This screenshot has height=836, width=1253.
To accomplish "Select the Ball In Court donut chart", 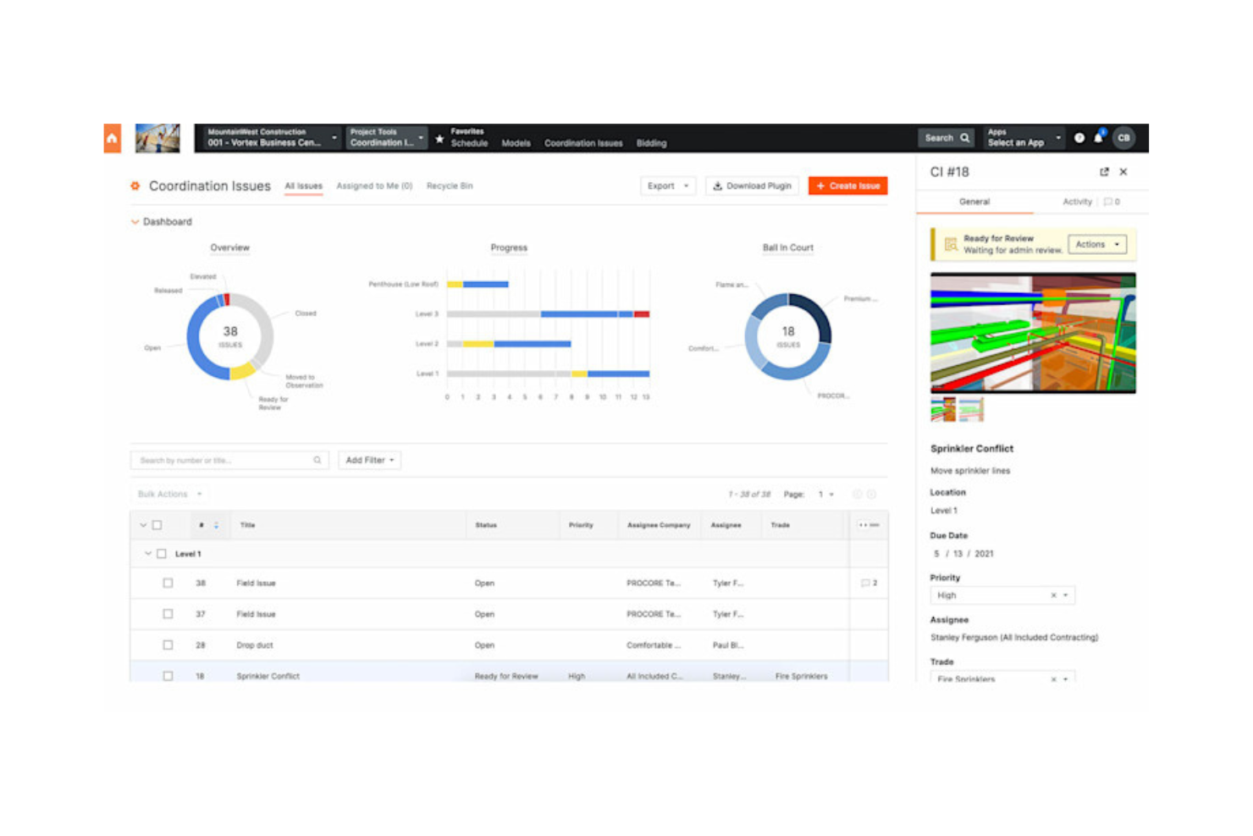I will 788,336.
